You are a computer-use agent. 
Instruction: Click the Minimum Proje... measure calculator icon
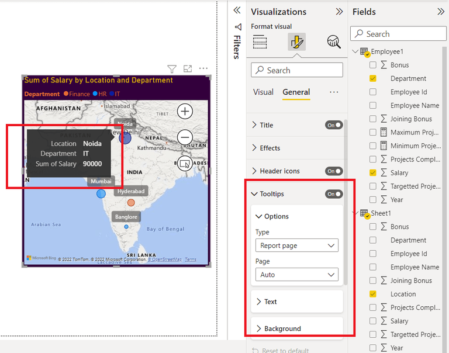coord(384,146)
